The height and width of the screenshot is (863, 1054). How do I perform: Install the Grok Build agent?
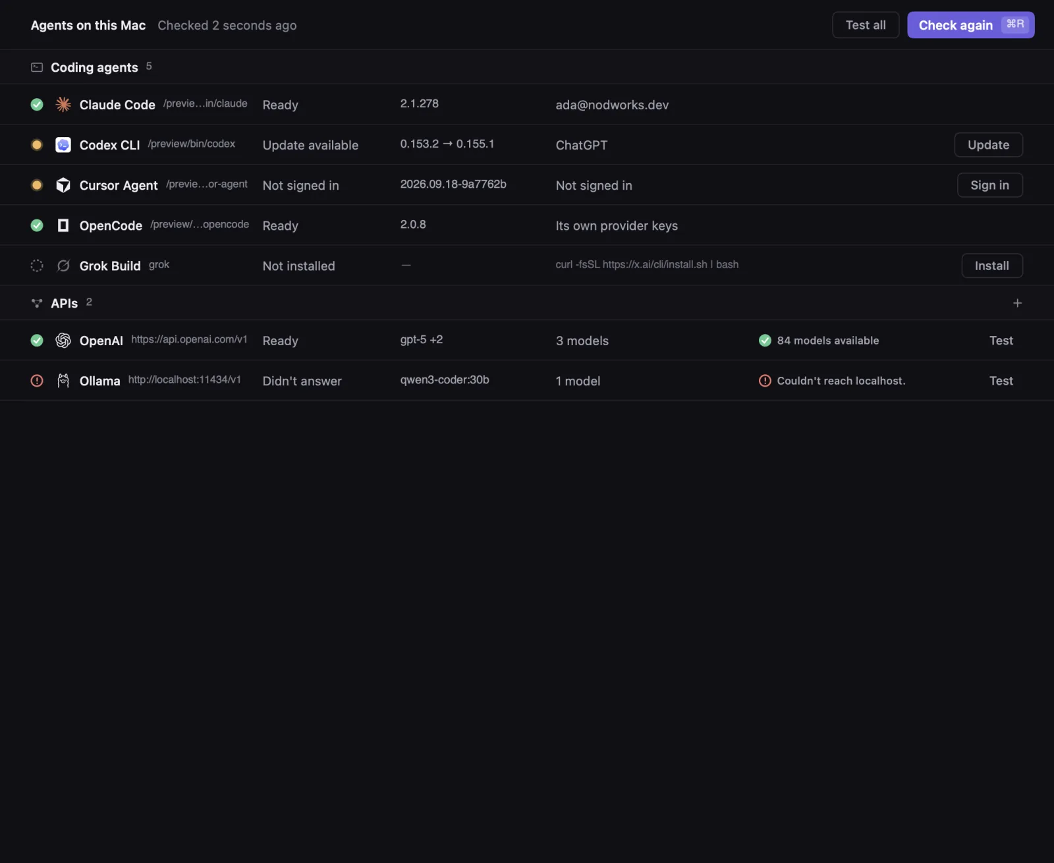click(991, 265)
